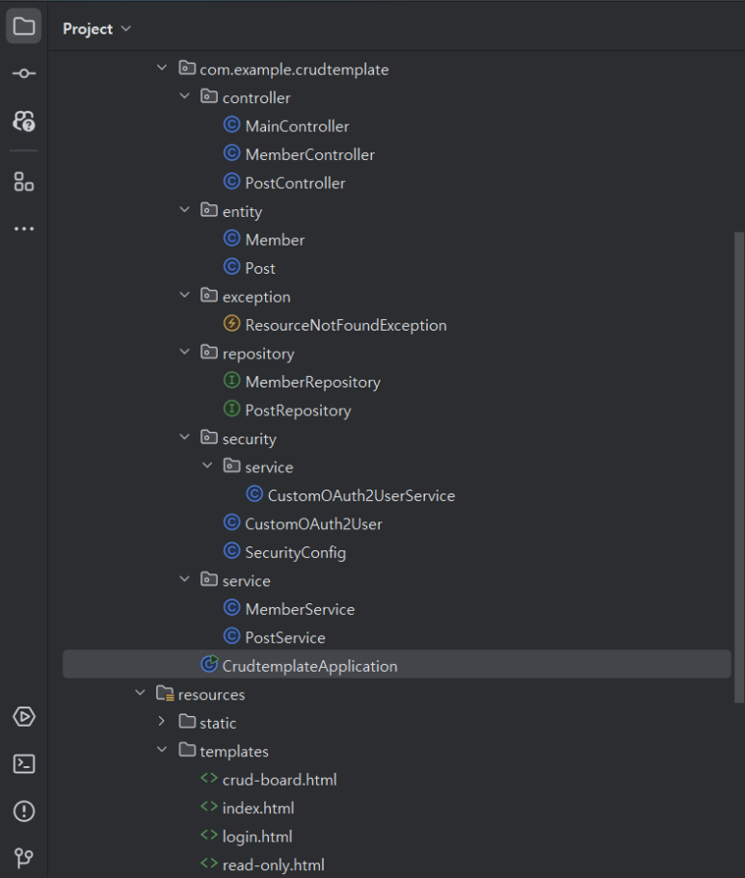Screen dimensions: 745x878
Task: Select MemberRepository in the tree
Action: coord(312,383)
